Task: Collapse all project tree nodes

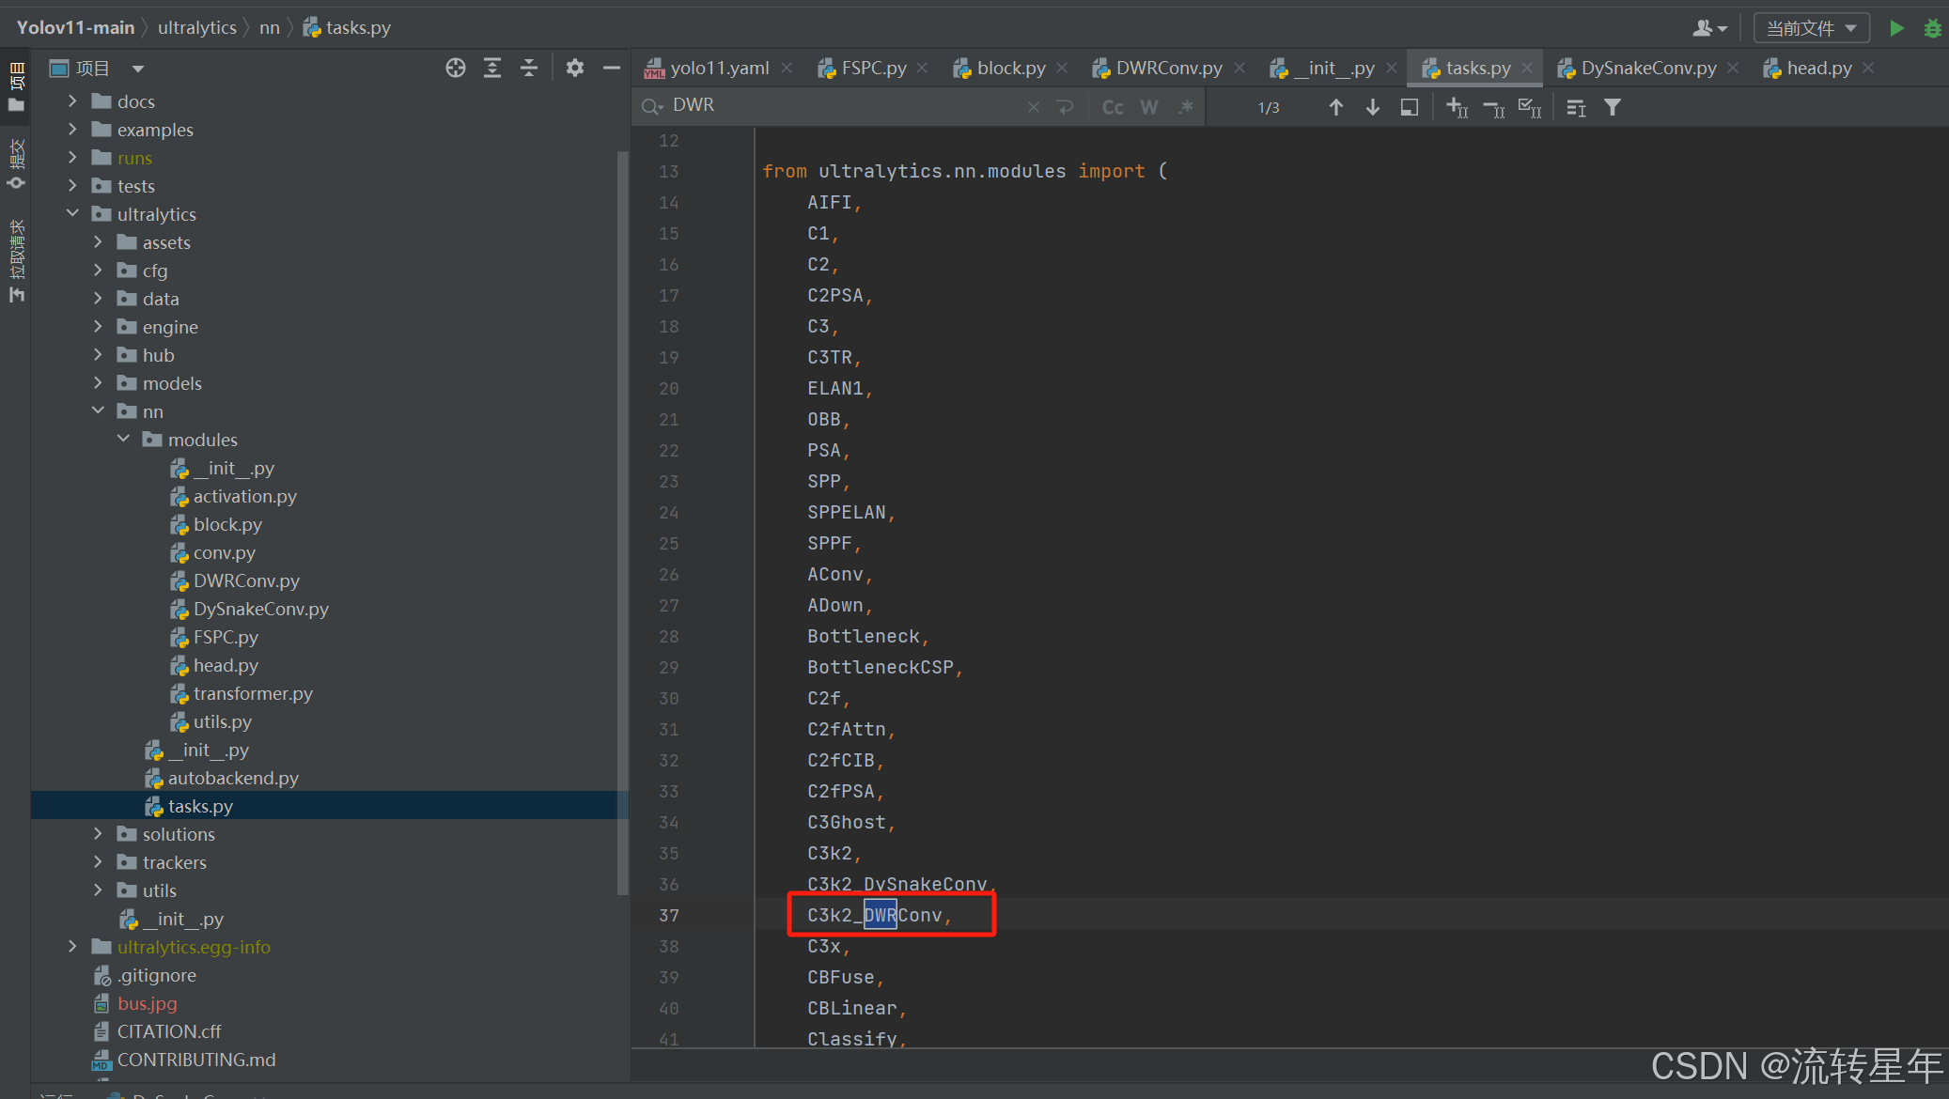Action: pos(529,68)
